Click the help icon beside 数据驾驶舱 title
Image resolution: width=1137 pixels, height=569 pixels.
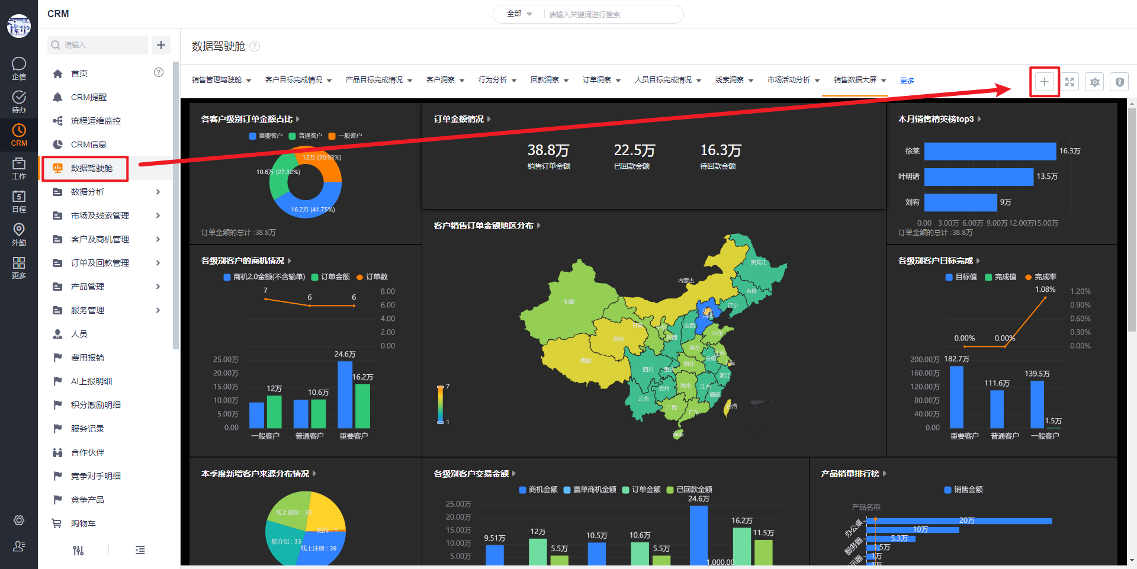(x=255, y=46)
